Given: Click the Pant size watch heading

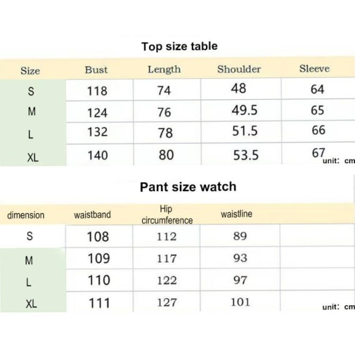Looking at the screenshot, I should pos(188,187).
